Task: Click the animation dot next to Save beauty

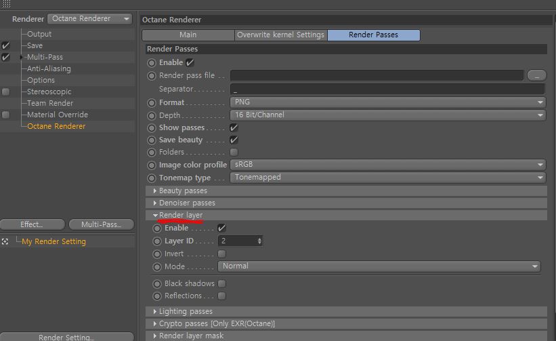Action: pos(152,140)
